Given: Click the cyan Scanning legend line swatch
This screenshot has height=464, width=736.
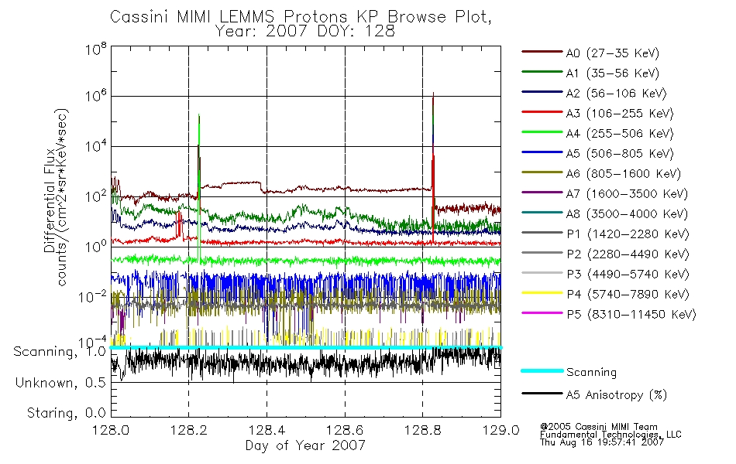Looking at the screenshot, I should click(x=542, y=370).
